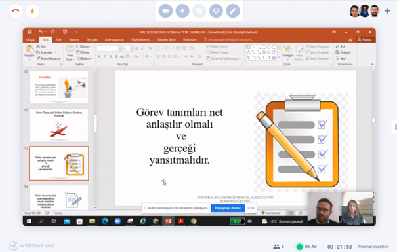Click the slide panel vertical scrollbar
This screenshot has width=397, height=252.
tap(95, 124)
